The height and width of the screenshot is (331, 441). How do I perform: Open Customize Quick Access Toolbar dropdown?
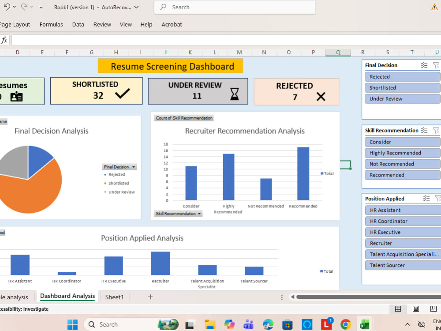click(x=41, y=7)
